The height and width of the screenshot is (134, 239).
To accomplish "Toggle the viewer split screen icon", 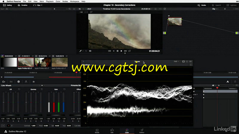I will pos(86,12).
